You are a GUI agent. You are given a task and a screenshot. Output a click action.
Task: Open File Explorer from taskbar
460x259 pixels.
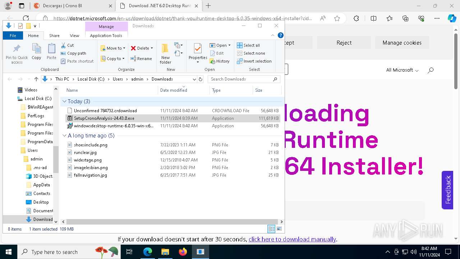165,252
